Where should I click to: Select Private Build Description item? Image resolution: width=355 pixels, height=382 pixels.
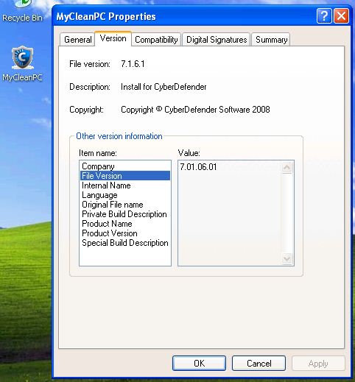(x=124, y=214)
